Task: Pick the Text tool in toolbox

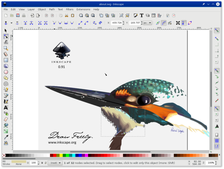Action: point(6,108)
